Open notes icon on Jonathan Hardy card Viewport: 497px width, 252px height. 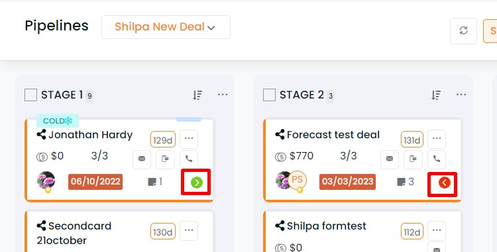(152, 182)
